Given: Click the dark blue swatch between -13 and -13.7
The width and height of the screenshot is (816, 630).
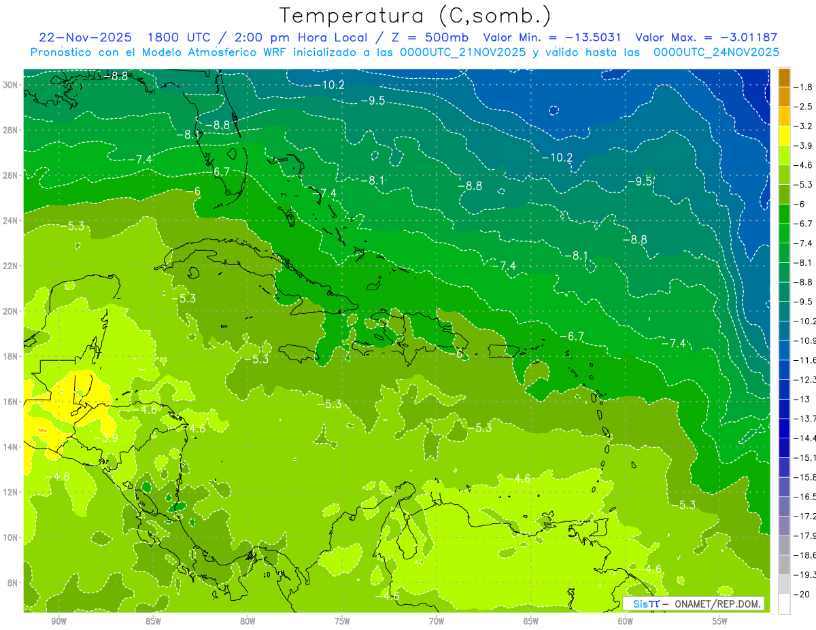Looking at the screenshot, I should 784,409.
